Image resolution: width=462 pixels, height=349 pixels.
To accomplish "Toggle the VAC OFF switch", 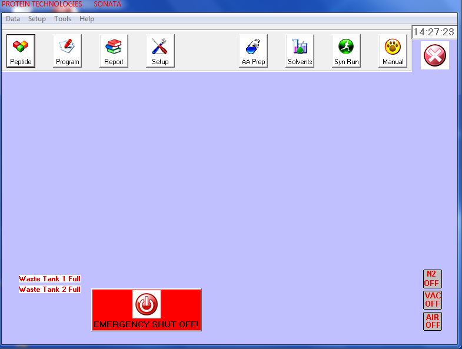I will coord(432,300).
